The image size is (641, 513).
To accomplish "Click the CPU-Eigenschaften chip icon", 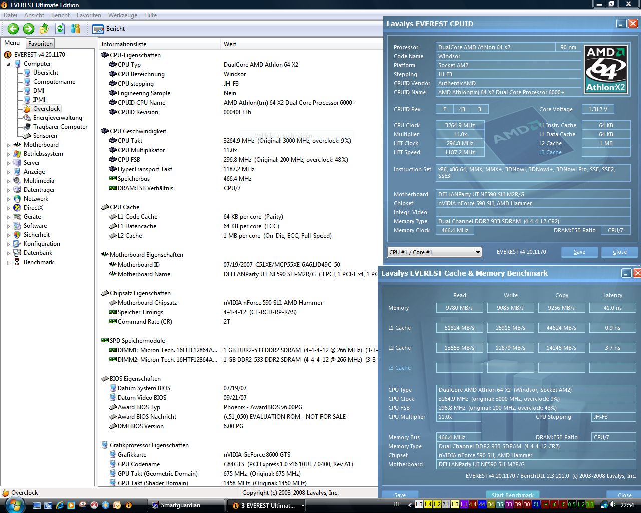I will (105, 55).
